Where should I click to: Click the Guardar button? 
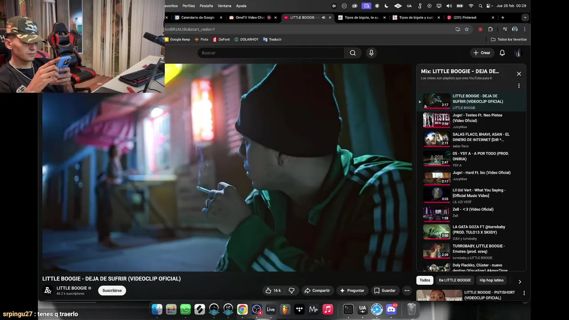[x=385, y=291]
